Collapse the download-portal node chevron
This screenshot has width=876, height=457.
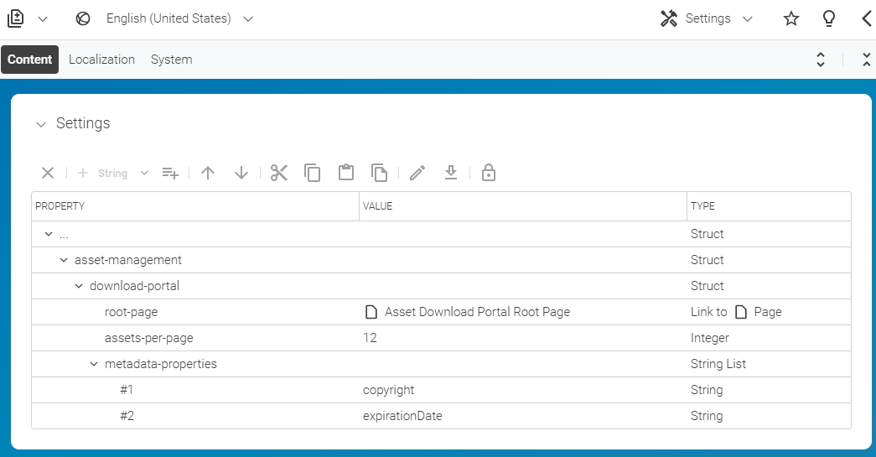coord(79,286)
